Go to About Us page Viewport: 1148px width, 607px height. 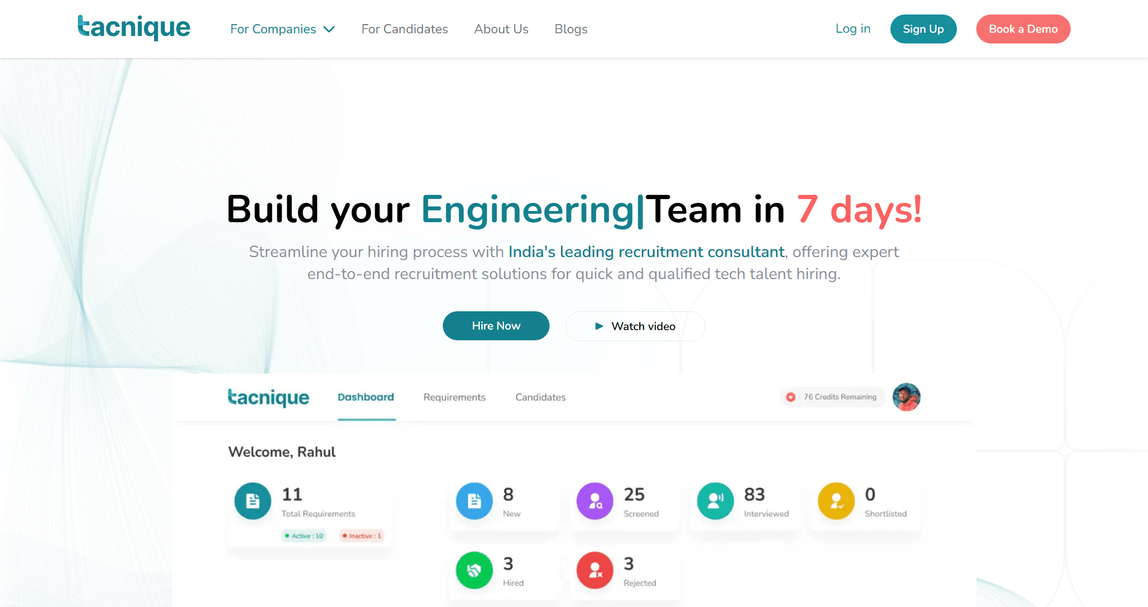[x=501, y=29]
